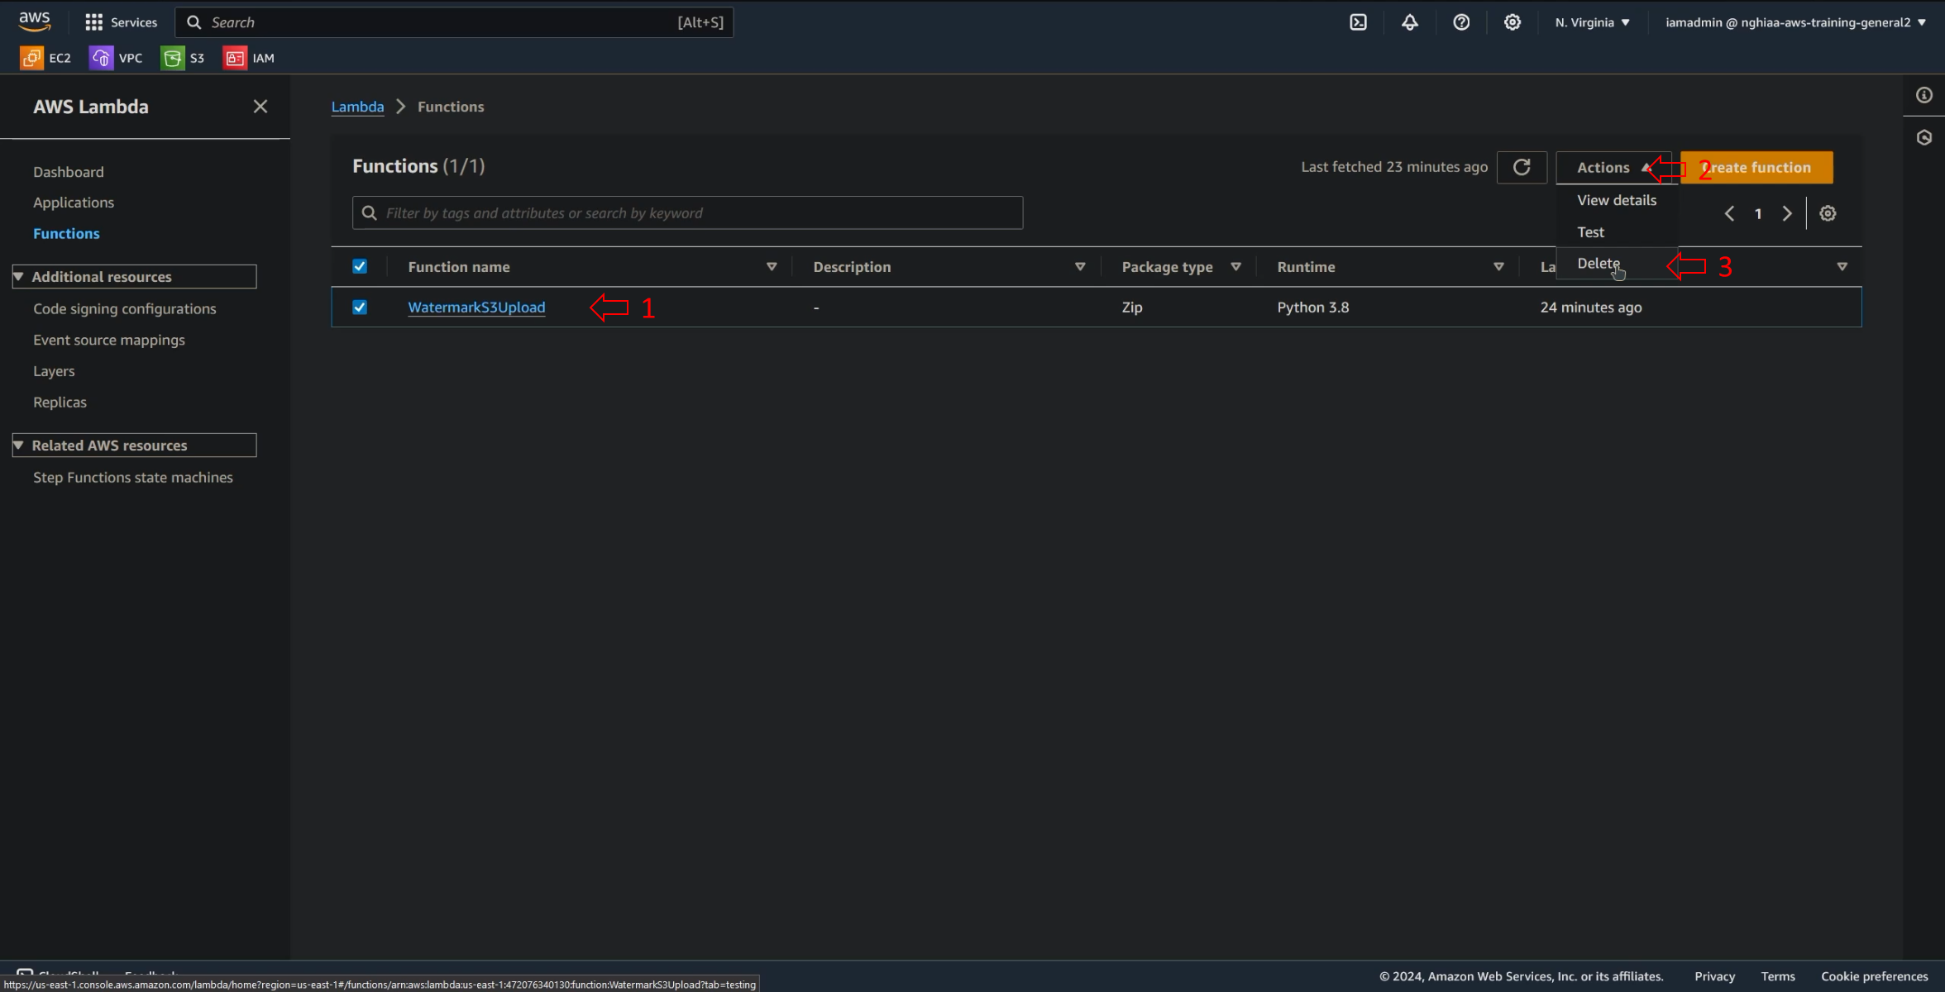This screenshot has width=1945, height=992.
Task: Go to next page of functions
Action: click(x=1787, y=213)
